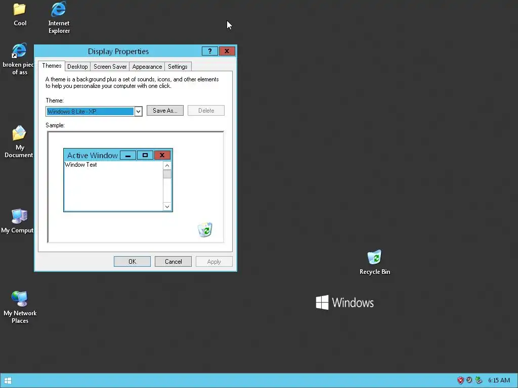518x388 pixels.
Task: Launch Internet Explorer desktop icon
Action: coord(59,18)
